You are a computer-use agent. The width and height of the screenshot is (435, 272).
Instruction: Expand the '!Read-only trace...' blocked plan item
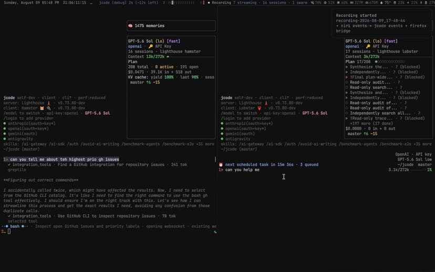347,118
